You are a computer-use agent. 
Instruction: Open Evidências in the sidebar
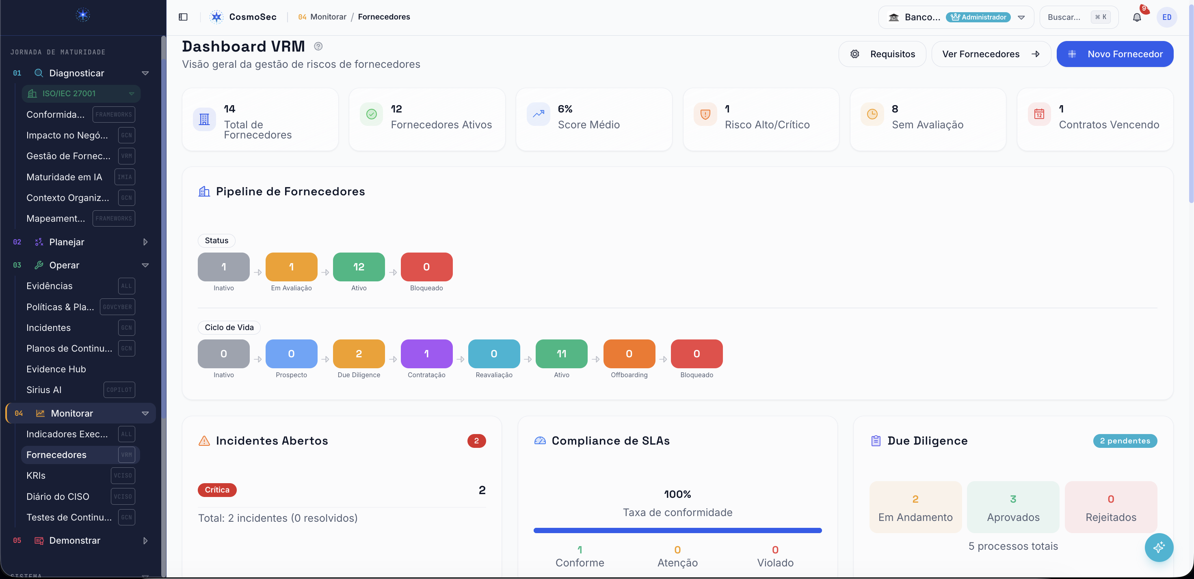pyautogui.click(x=81, y=286)
